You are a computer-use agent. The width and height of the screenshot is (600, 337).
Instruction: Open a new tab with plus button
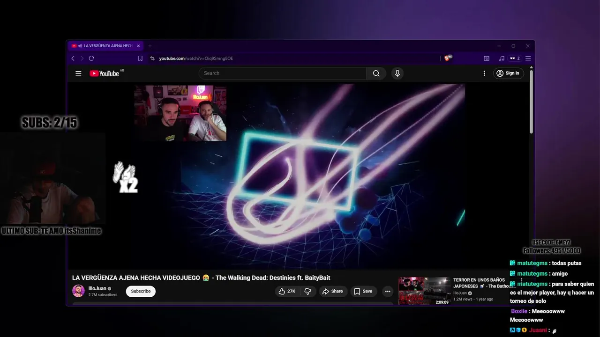point(150,46)
